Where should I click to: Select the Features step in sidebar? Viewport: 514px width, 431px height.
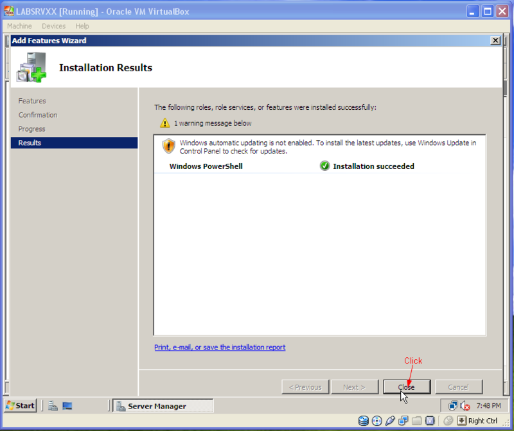32,101
